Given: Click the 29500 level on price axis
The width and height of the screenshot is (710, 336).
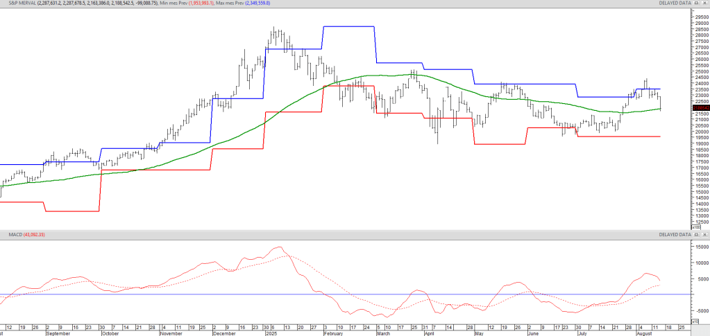Looking at the screenshot, I should (x=701, y=17).
